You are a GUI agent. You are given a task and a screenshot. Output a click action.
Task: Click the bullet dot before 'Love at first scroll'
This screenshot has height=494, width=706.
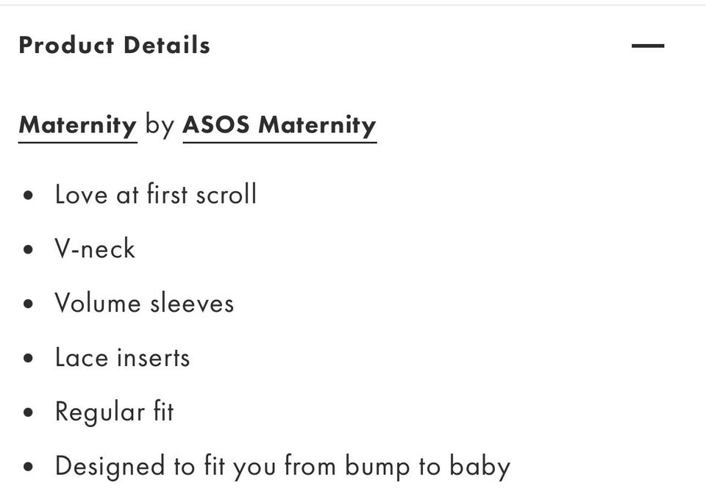coord(28,196)
